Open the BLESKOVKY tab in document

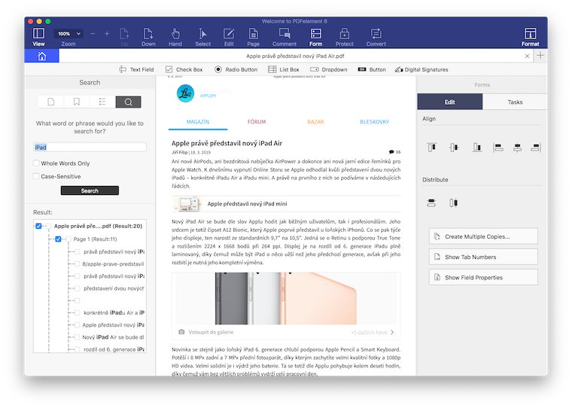(x=374, y=122)
